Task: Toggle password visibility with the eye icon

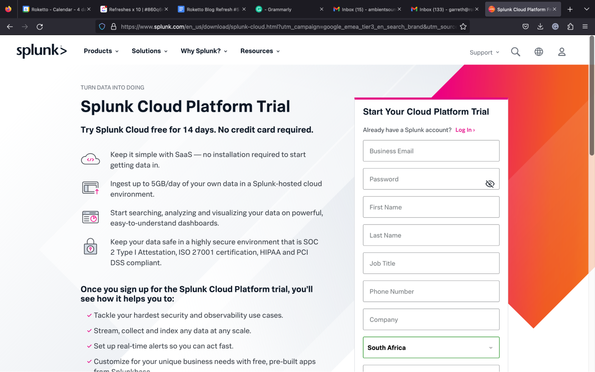Action: pos(490,184)
